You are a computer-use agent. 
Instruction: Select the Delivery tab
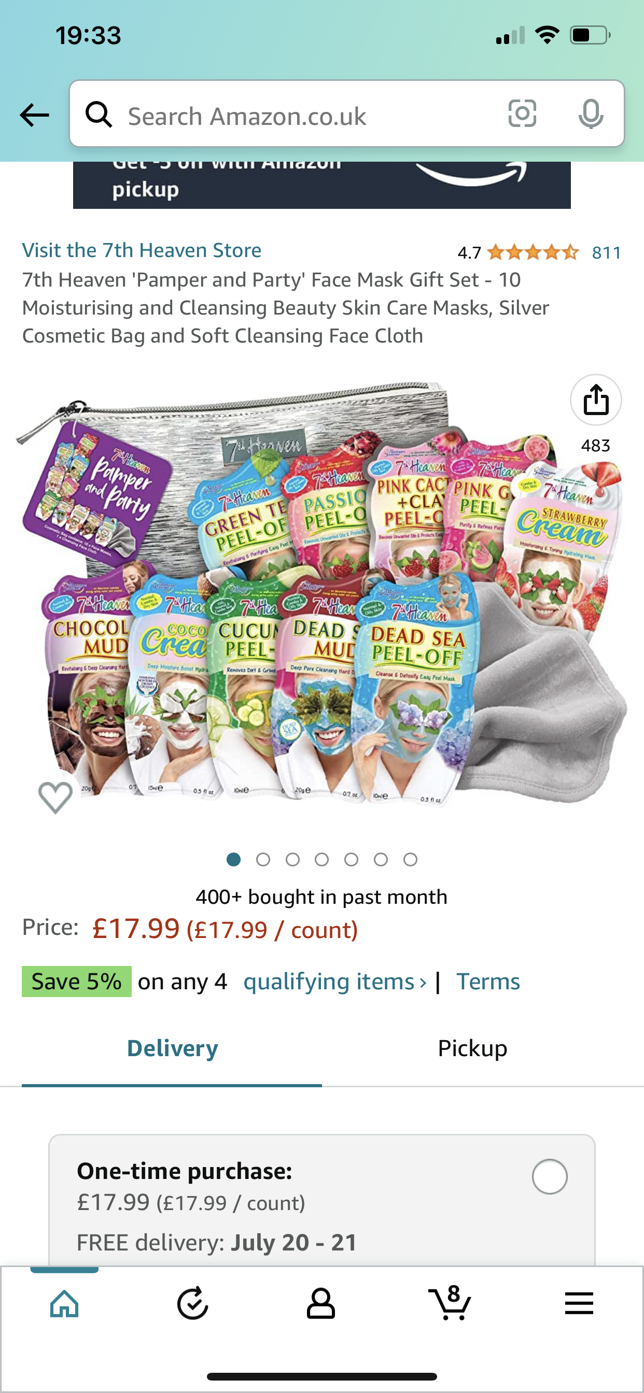tap(172, 1048)
